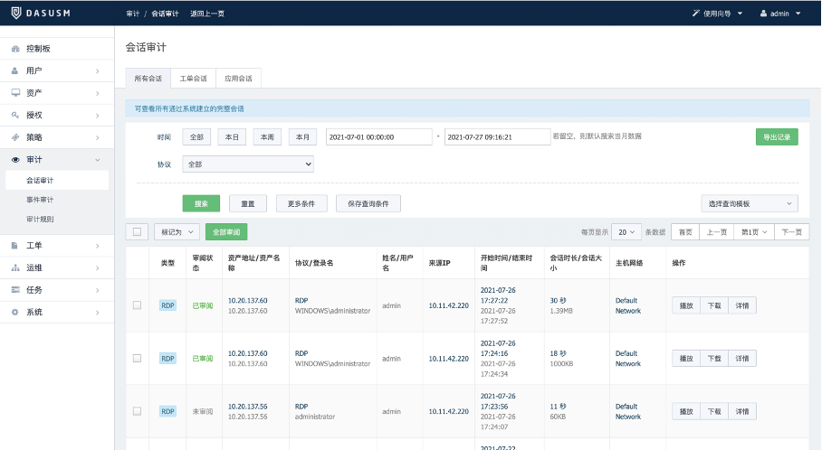
Task: Expand the 资产 sidebar section
Action: [x=57, y=93]
